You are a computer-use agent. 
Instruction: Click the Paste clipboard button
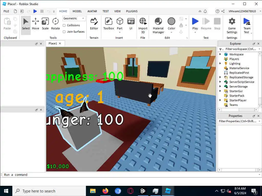coord(7,24)
